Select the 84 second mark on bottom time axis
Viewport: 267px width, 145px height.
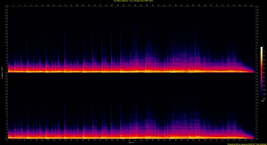251,140
